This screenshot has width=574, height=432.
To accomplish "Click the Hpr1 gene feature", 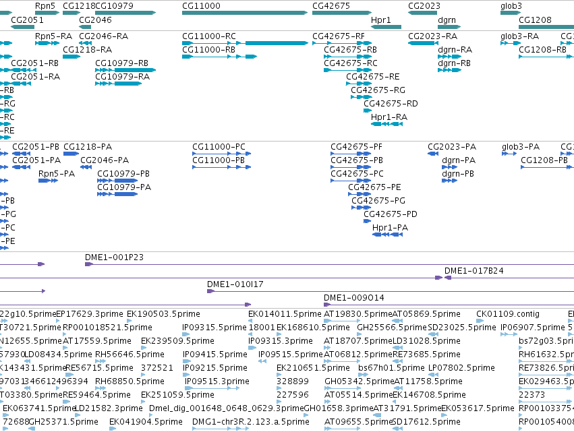I will pos(386,27).
